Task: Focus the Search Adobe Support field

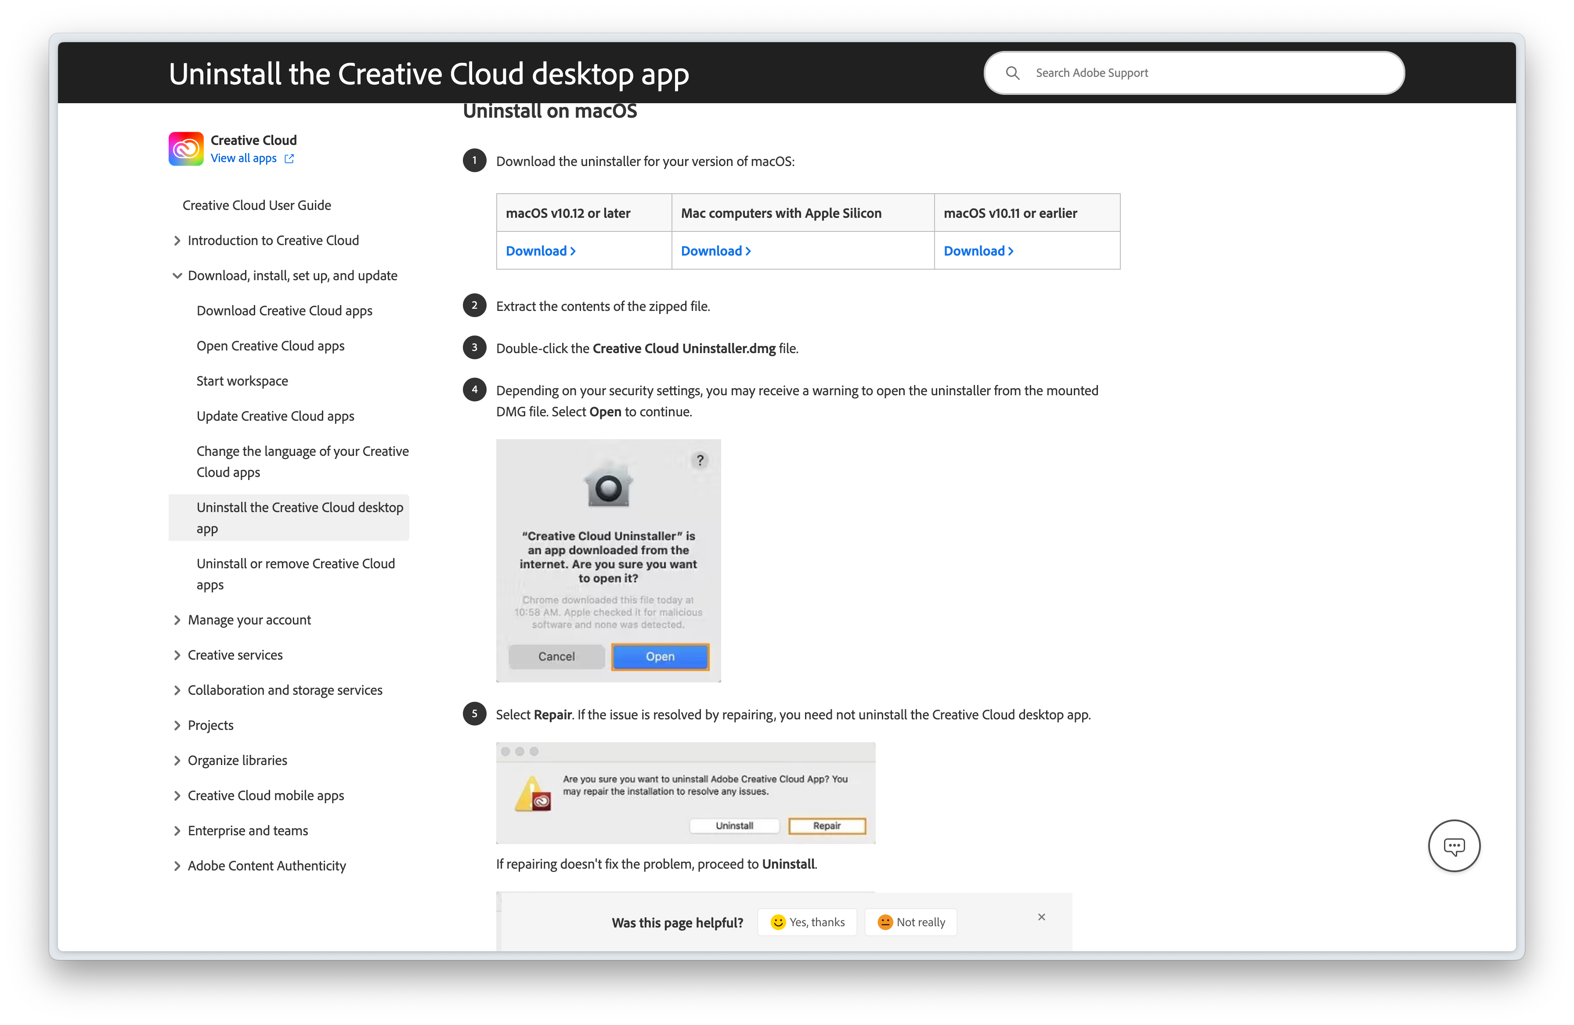Action: click(1195, 73)
